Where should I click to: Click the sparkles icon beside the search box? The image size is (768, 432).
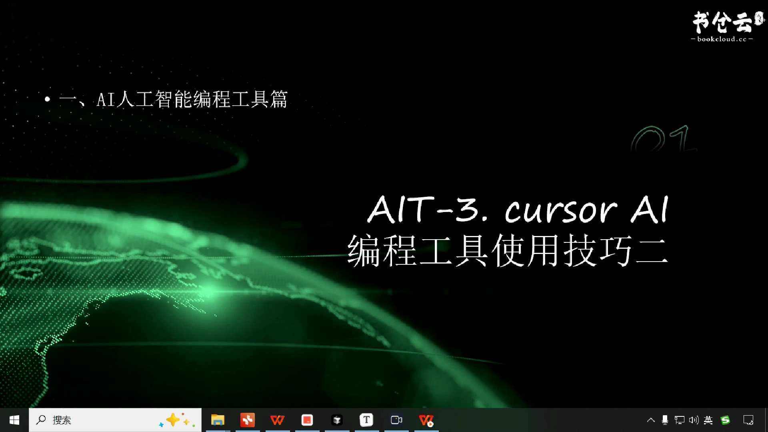[x=175, y=420]
